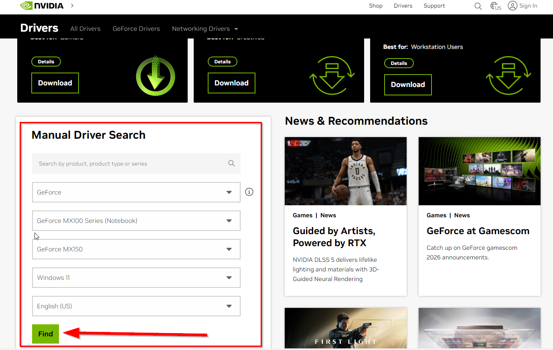Click News tag on the RTX article
This screenshot has width=553, height=350.
(328, 215)
